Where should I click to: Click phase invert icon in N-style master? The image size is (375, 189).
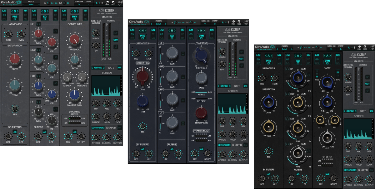click(241, 65)
